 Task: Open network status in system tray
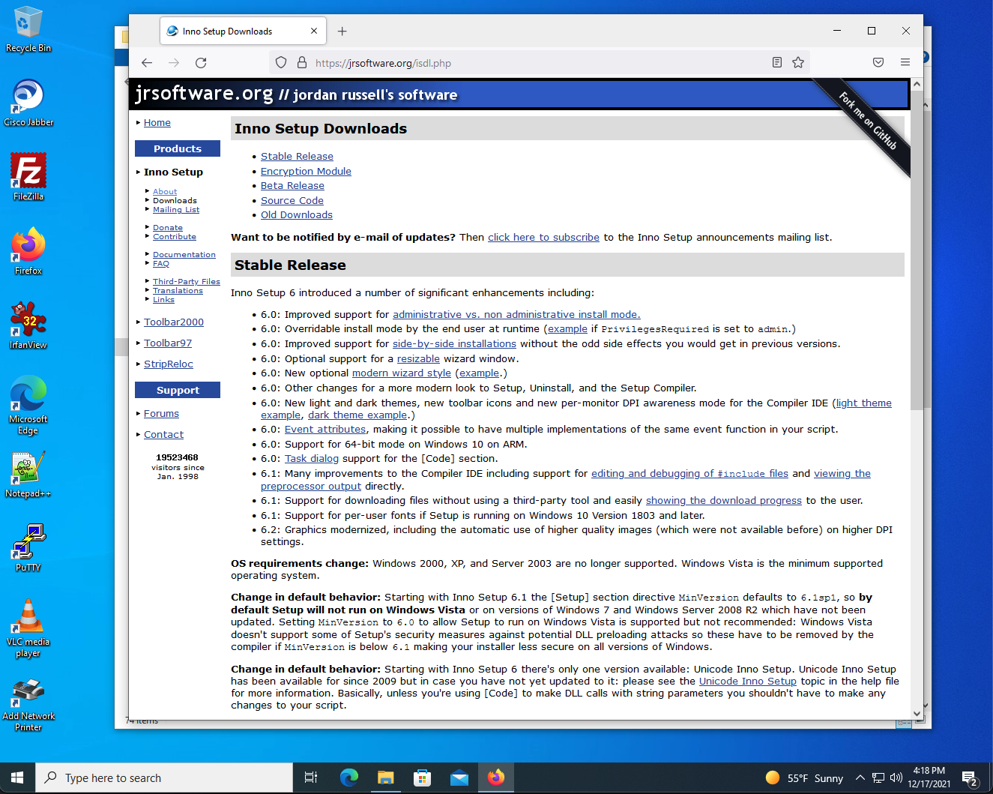878,778
